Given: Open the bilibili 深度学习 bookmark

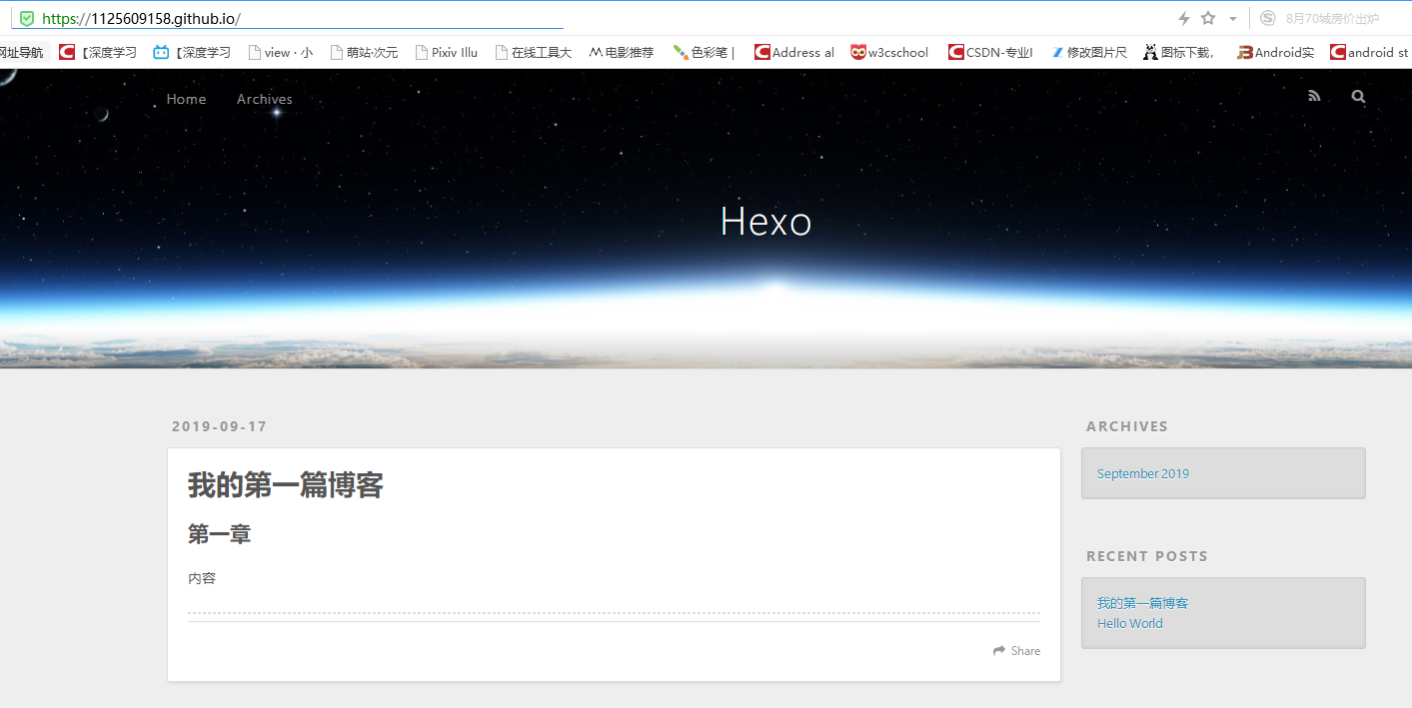Looking at the screenshot, I should [190, 52].
